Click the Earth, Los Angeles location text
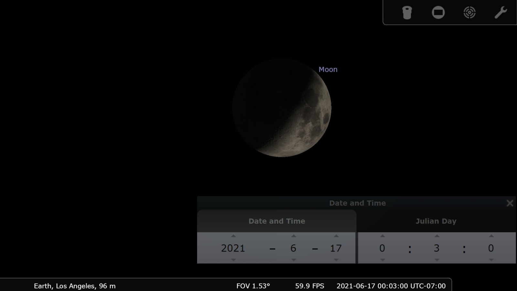The image size is (517, 291). 75,286
